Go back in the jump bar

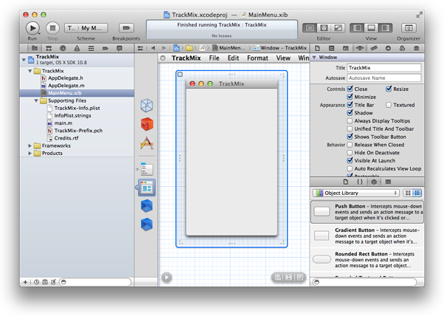[x=153, y=48]
